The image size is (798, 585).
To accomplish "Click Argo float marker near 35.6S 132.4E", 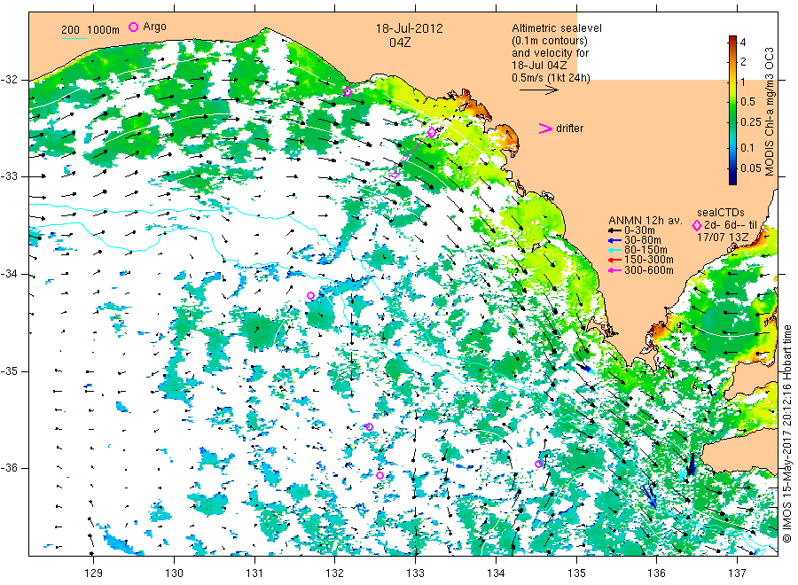I will (370, 427).
